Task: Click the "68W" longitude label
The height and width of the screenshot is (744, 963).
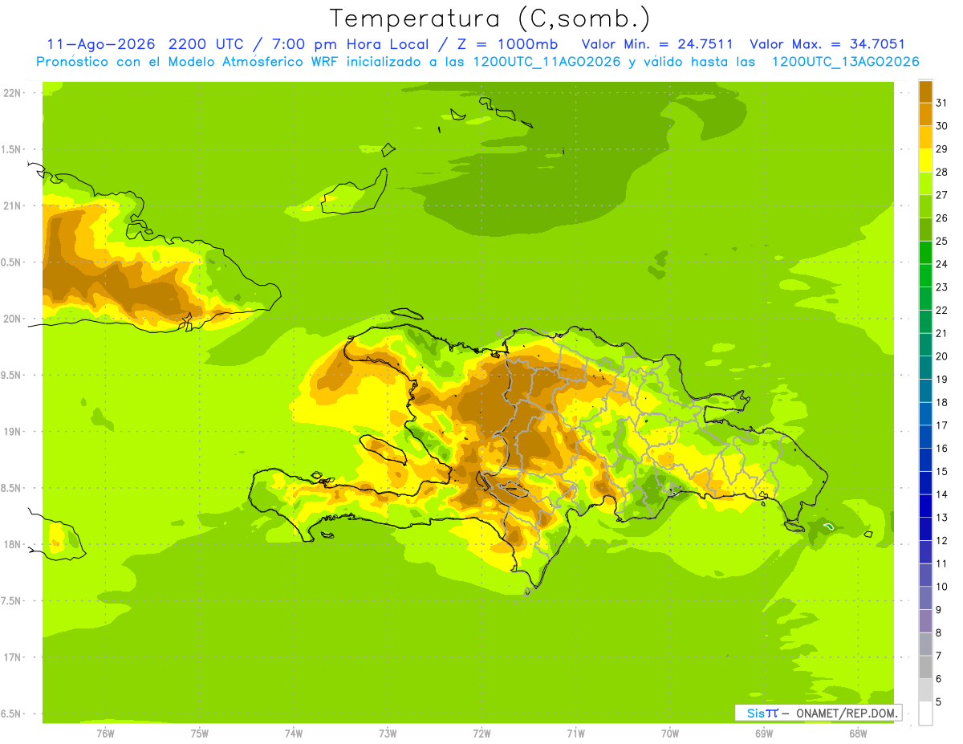Action: (x=858, y=734)
